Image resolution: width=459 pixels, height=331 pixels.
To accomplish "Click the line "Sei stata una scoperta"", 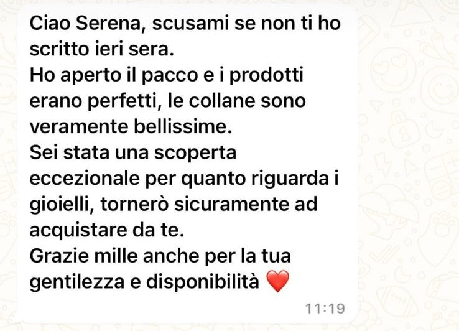I will click(x=133, y=153).
